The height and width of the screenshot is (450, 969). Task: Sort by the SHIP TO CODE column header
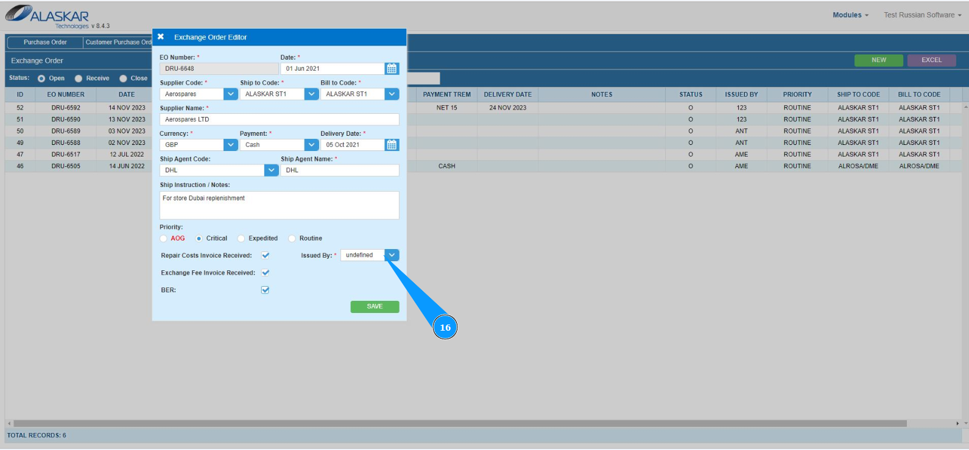859,95
